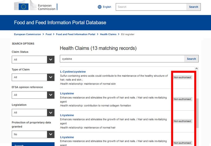Click the Food and Feed Information Portal Database title

[x=60, y=23]
